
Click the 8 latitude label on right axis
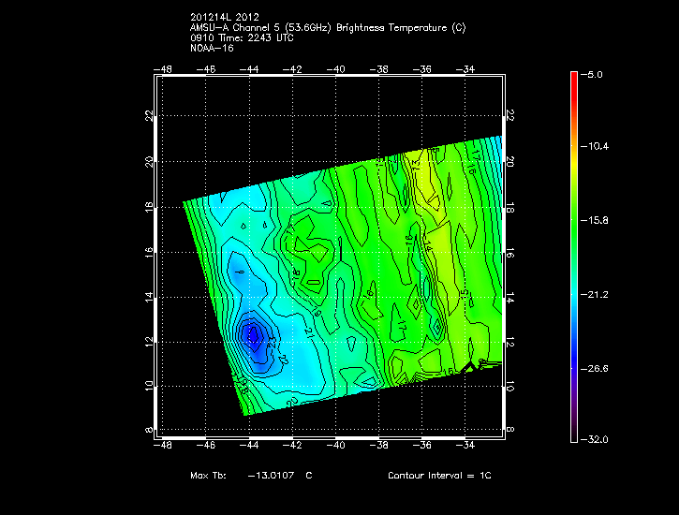[x=510, y=430]
